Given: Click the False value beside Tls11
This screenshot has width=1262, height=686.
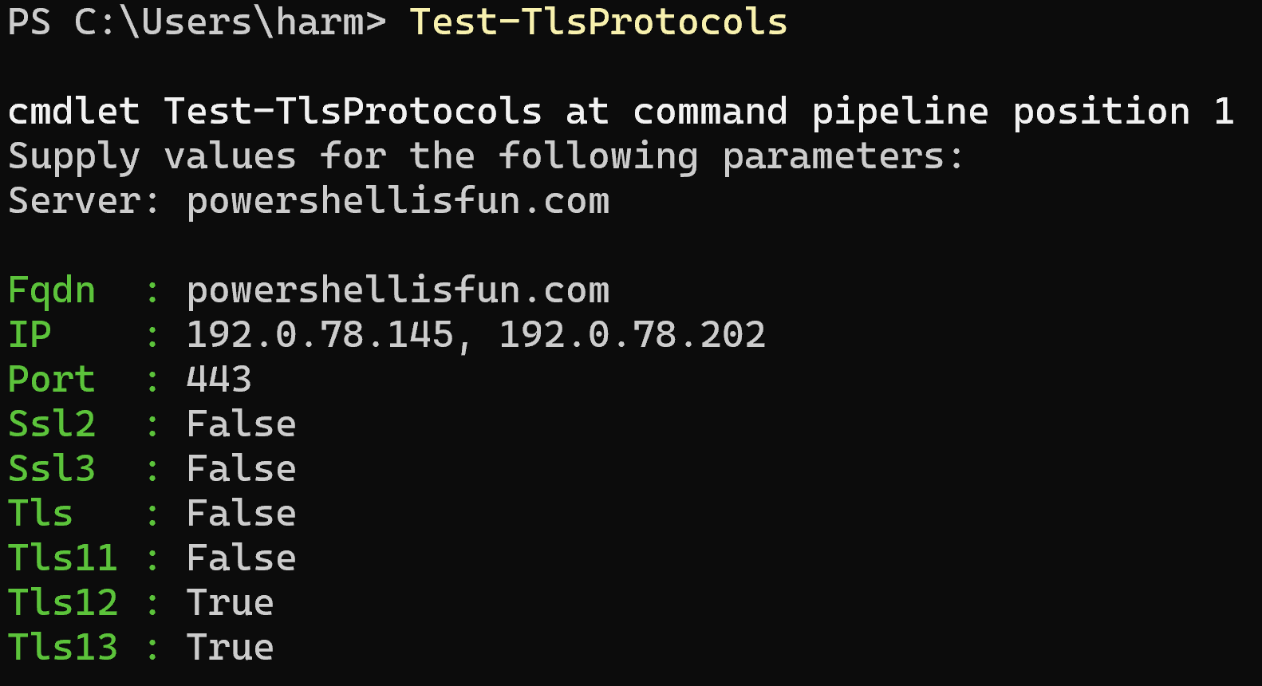Looking at the screenshot, I should (241, 558).
